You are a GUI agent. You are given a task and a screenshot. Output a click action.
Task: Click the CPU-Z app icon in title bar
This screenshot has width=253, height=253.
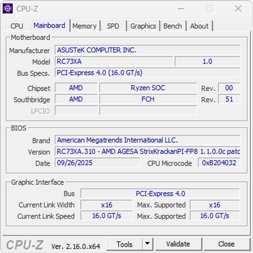8,8
